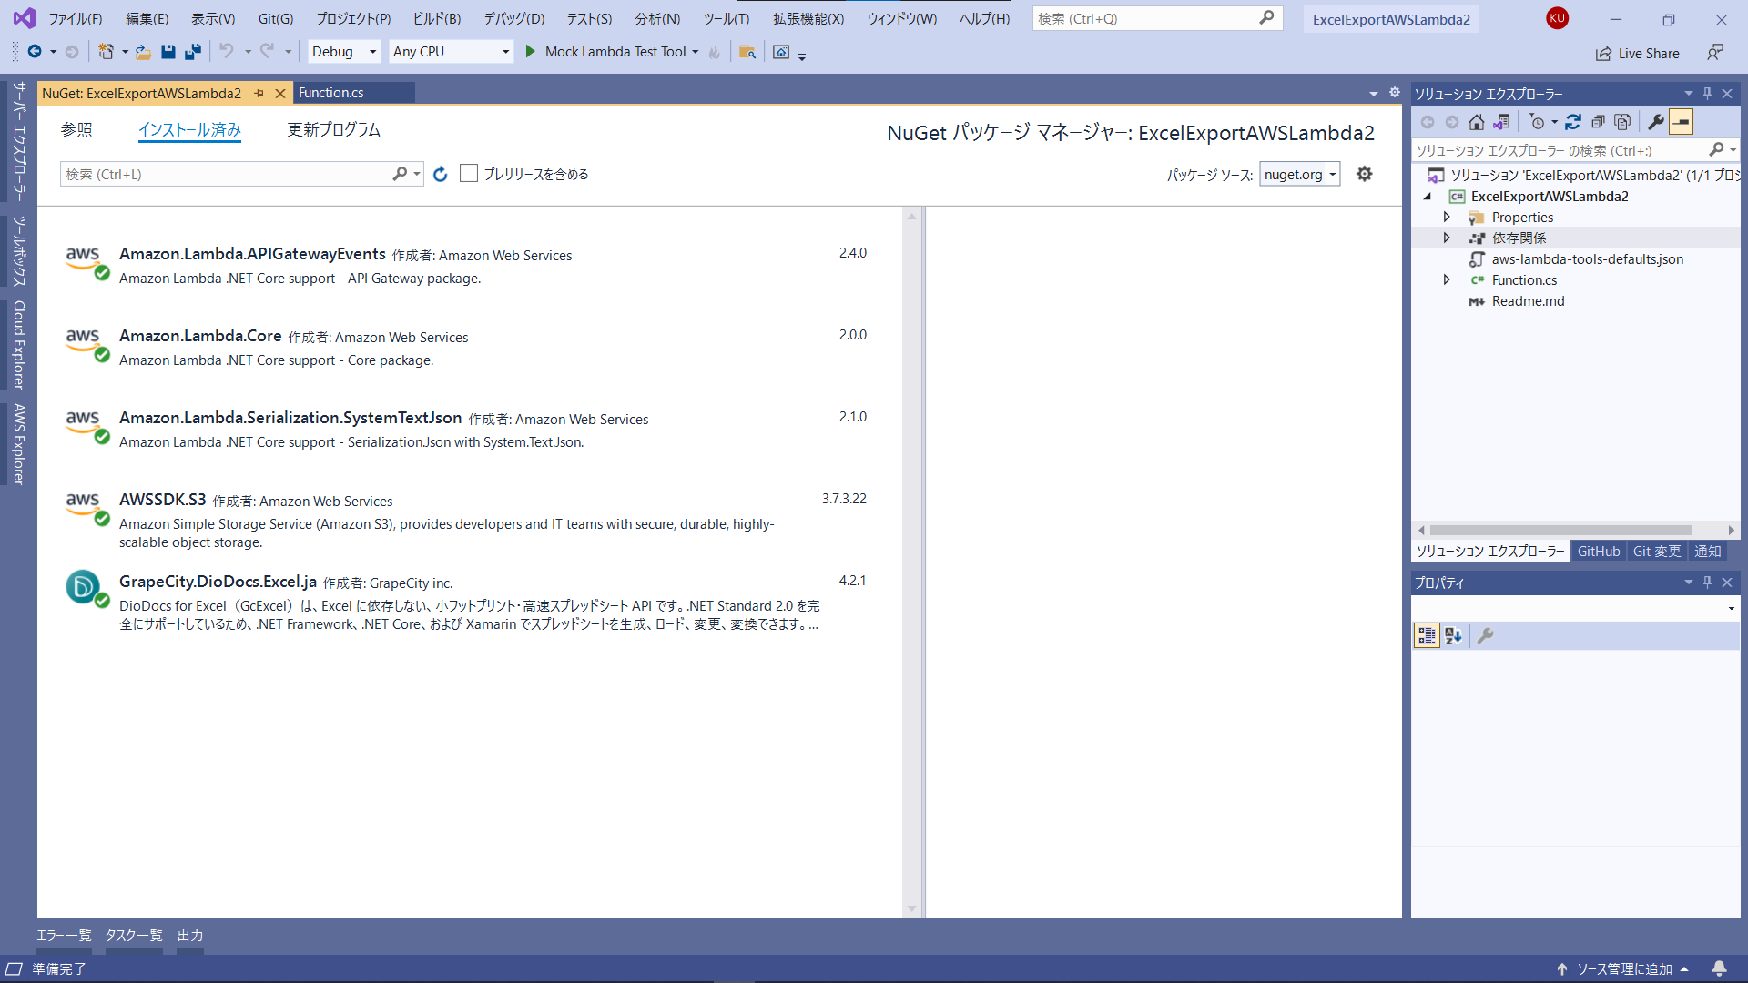This screenshot has height=983, width=1748.
Task: Open the 出力 output panel
Action: click(190, 936)
